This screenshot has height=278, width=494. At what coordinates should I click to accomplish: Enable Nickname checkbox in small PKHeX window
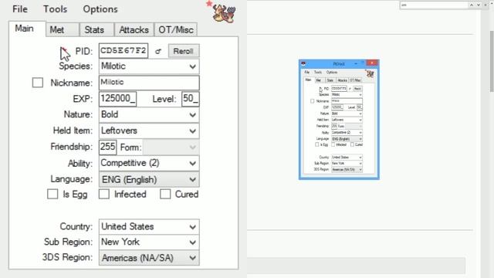point(312,101)
